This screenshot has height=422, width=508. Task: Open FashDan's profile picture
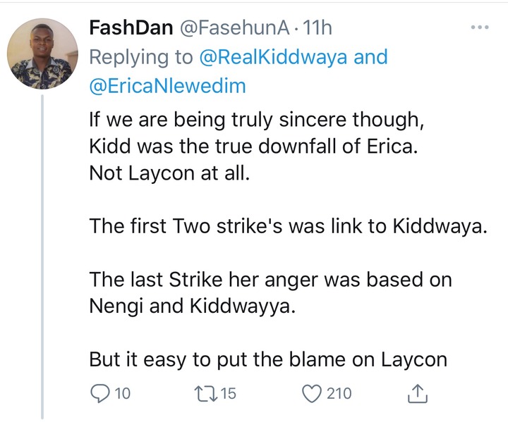[42, 53]
